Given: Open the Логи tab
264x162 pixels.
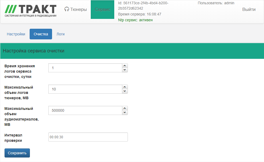Looking at the screenshot, I should coord(60,34).
